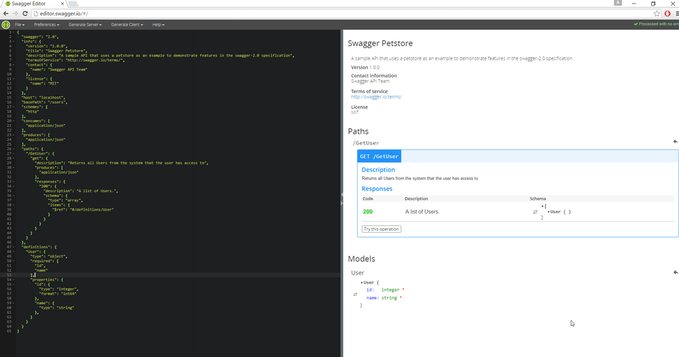
Task: Click the jump-to-source arrow beside /GetUser path
Action: 675,141
